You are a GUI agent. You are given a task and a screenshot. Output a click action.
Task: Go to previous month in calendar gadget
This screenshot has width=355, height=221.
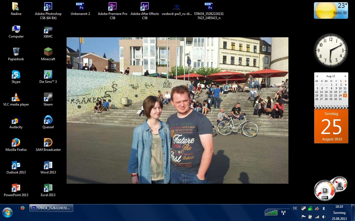[317, 76]
